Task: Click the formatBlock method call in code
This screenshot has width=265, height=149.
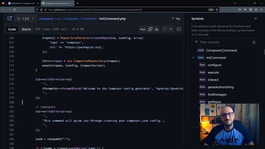Action: point(71,89)
